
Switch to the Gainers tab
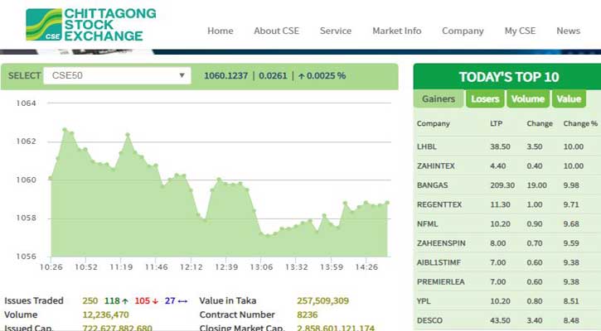(x=439, y=99)
